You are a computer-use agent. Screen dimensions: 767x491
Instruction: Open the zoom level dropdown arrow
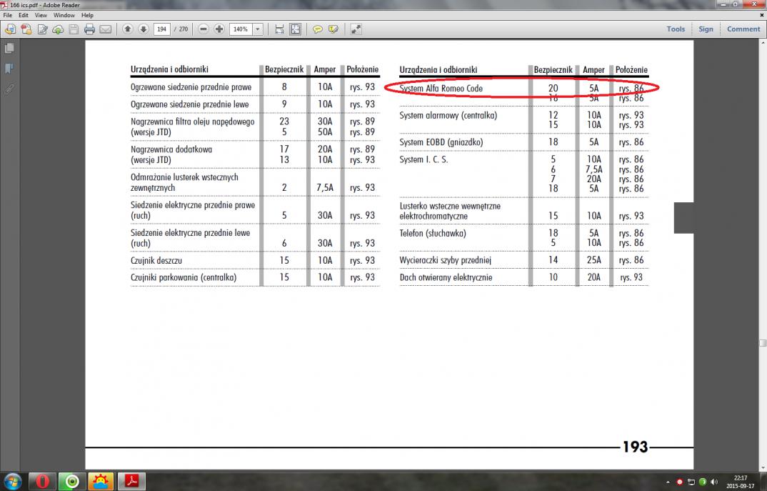pyautogui.click(x=258, y=29)
